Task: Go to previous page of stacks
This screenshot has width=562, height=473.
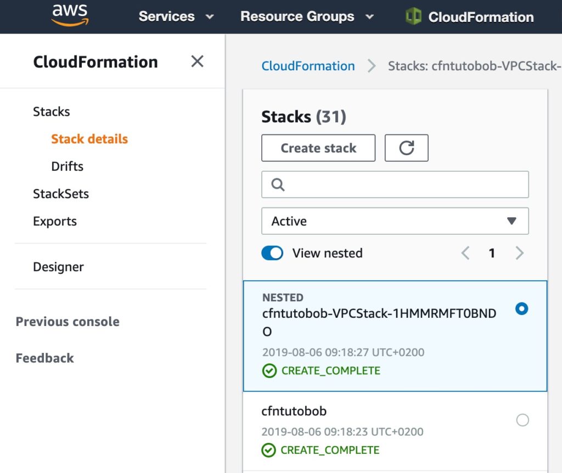Action: pyautogui.click(x=465, y=253)
